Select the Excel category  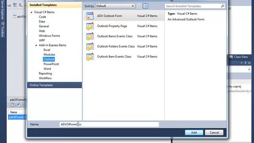pyautogui.click(x=47, y=50)
